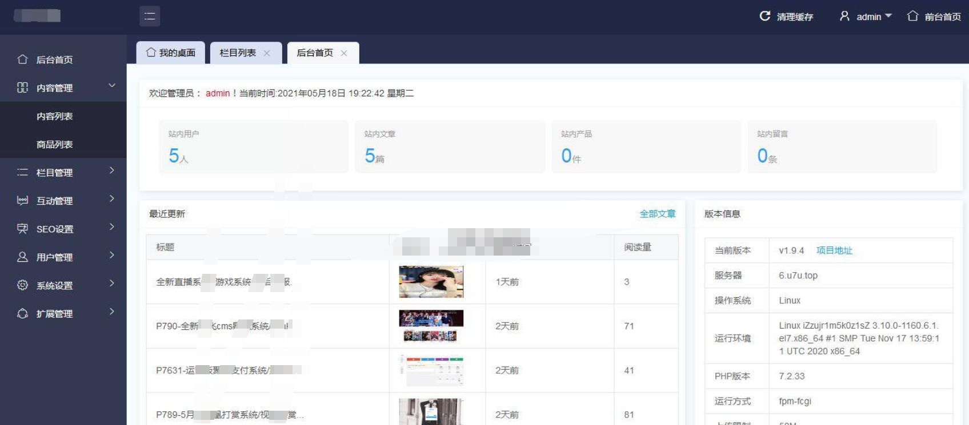This screenshot has height=425, width=969.
Task: Expand the 用户管理 submenu arrow
Action: (112, 255)
